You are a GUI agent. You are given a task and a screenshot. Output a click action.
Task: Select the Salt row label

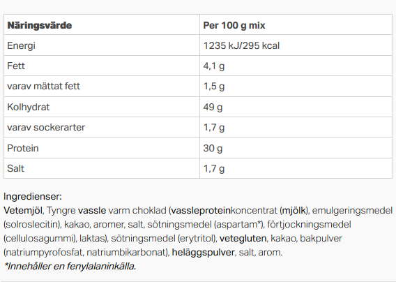15,168
